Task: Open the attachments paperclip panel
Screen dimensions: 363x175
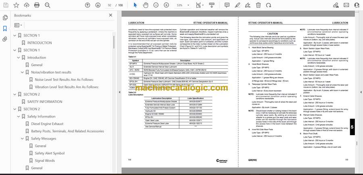Action: [5, 39]
